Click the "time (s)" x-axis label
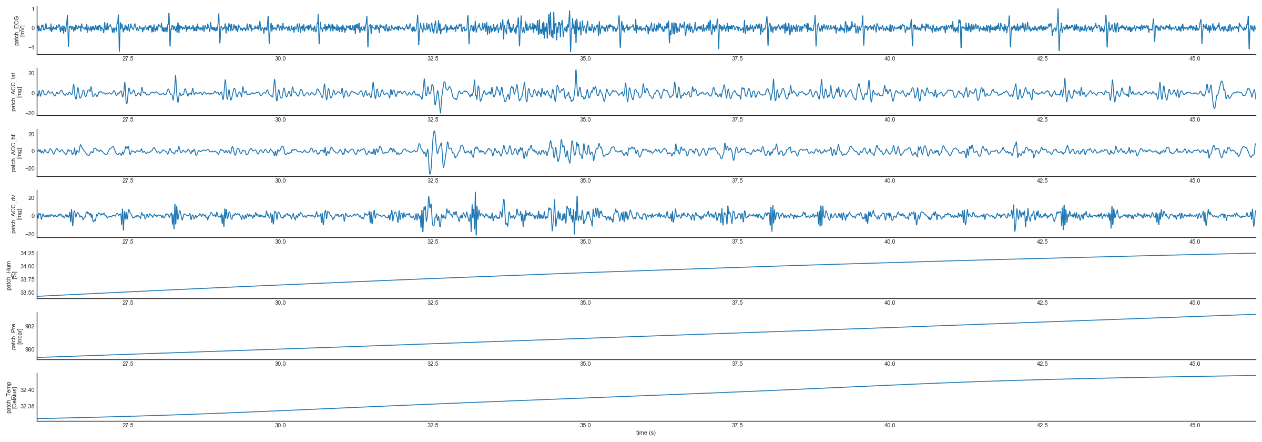 (646, 433)
